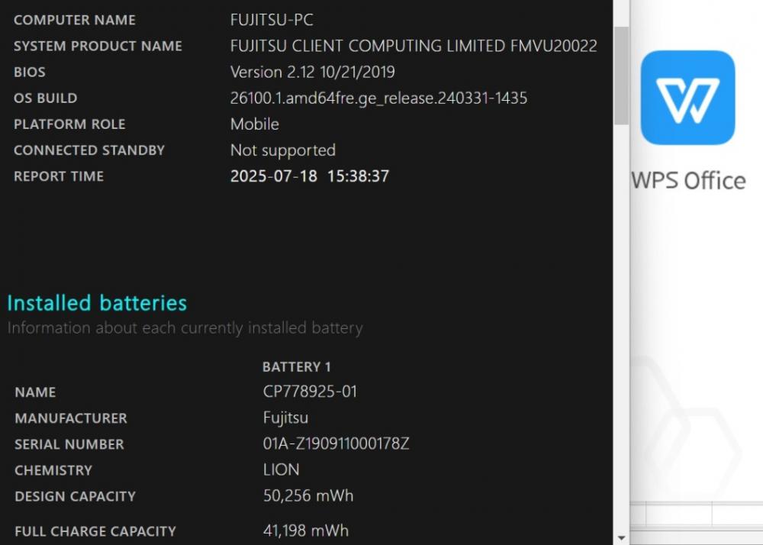763x545 pixels.
Task: Click the SERIAL NUMBER row label
Action: [69, 444]
